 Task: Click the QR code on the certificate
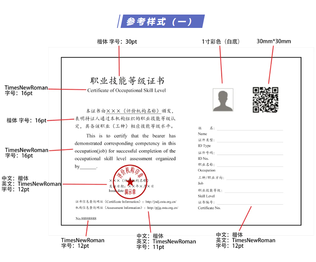tap(265, 100)
